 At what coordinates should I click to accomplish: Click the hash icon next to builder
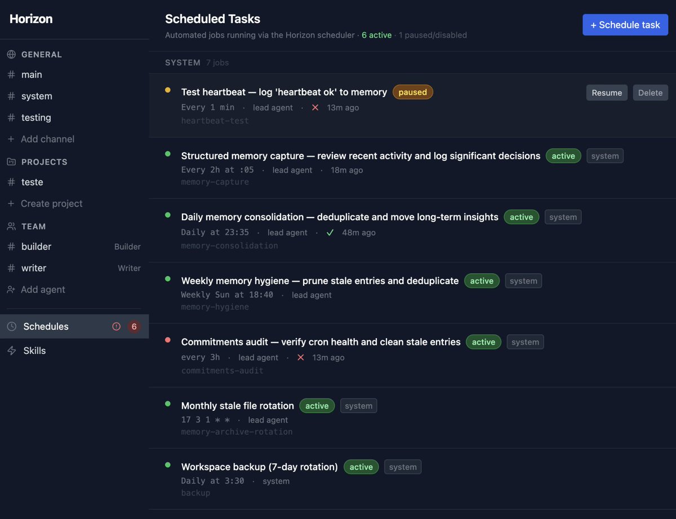(11, 247)
